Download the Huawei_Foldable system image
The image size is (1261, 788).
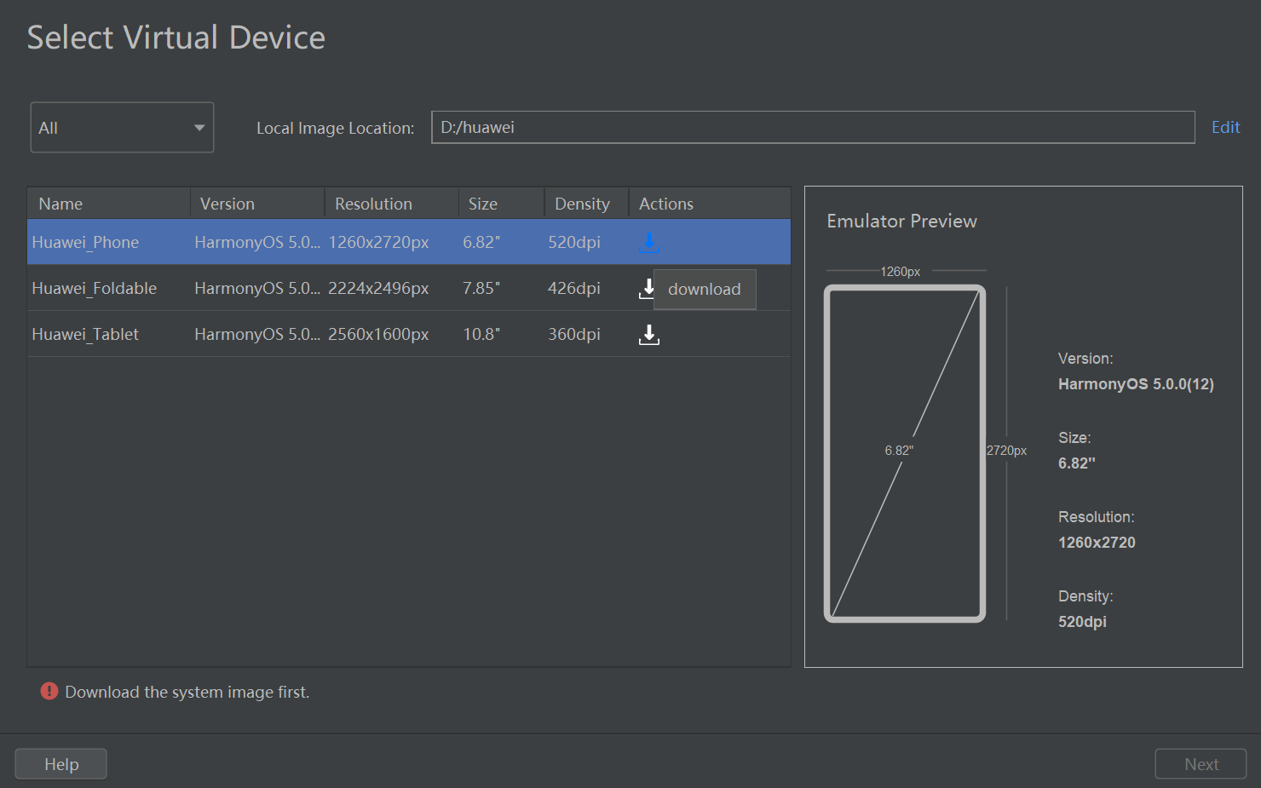[x=647, y=289]
